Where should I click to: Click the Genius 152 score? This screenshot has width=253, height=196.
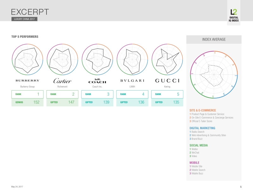pyautogui.click(x=28, y=102)
